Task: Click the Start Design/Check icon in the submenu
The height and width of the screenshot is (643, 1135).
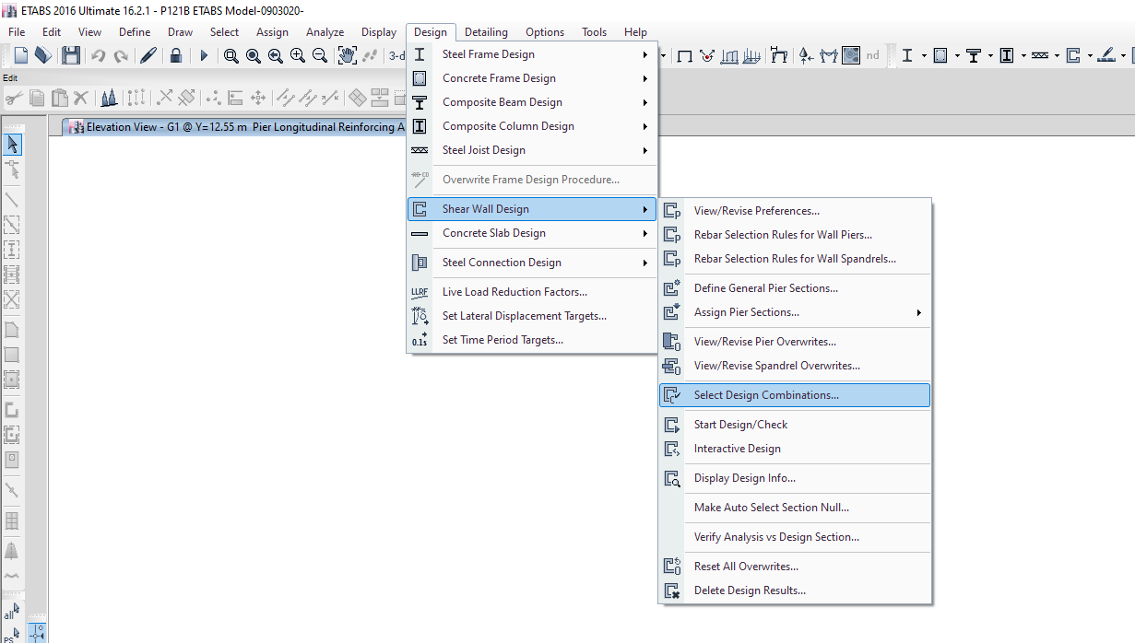Action: 672,425
